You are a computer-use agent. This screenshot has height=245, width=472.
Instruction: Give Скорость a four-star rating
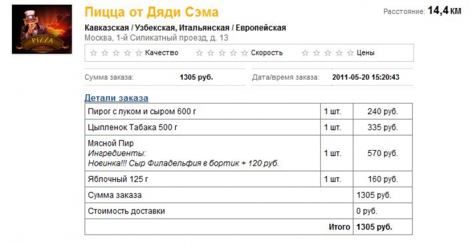[x=232, y=53]
